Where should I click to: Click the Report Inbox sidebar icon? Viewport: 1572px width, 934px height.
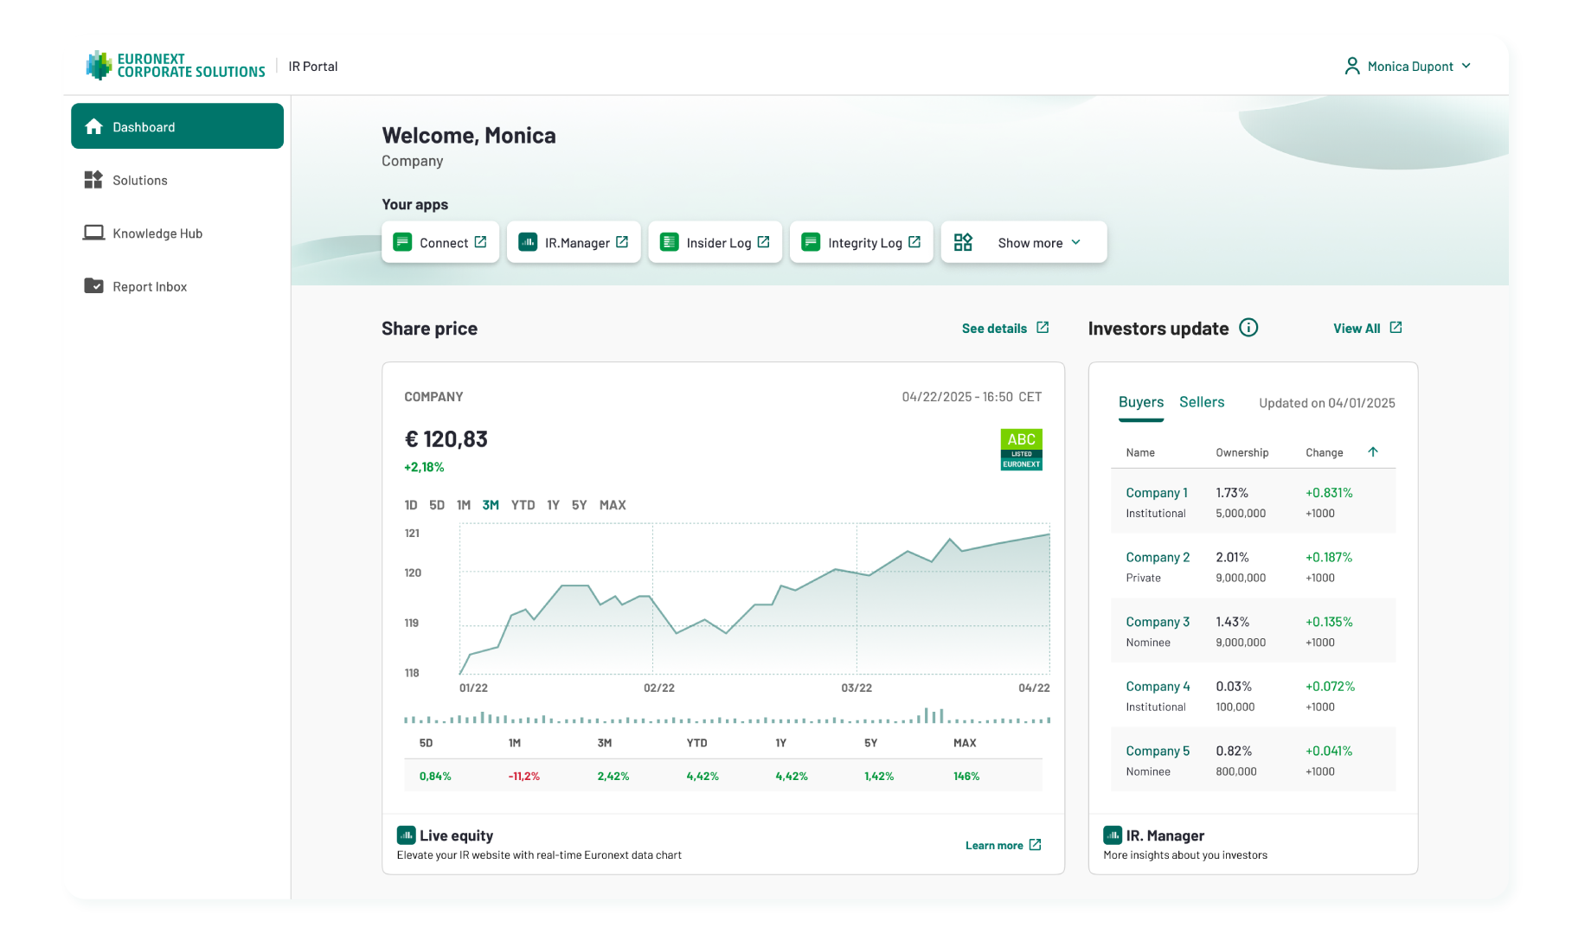[93, 286]
